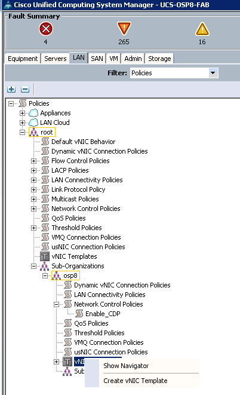Viewport: 240px width, 395px height.
Task: Collapse the root organization node
Action: coord(22,132)
